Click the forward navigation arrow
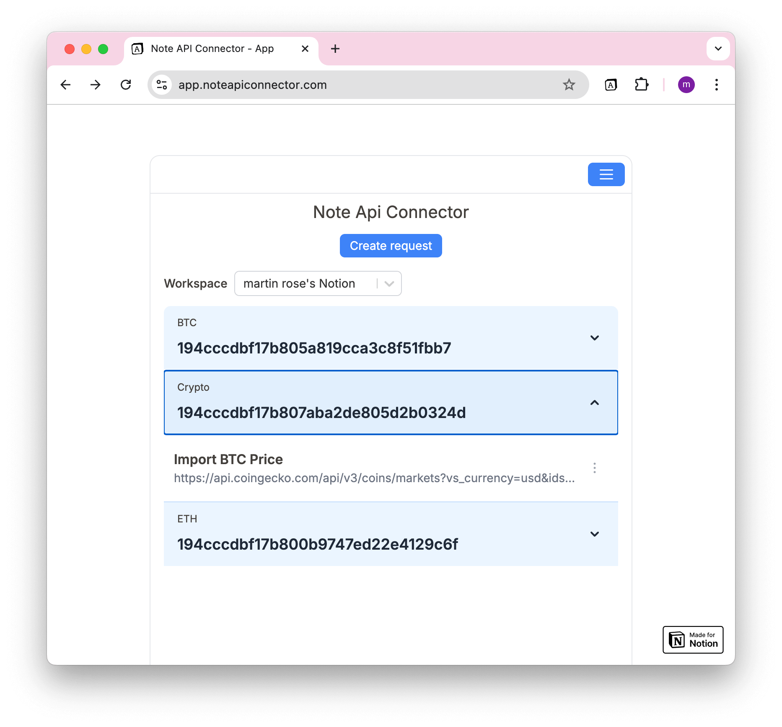Screen dimensions: 782x727 click(x=96, y=85)
